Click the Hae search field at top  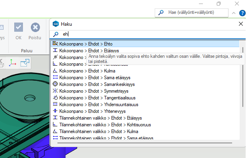coord(191,13)
